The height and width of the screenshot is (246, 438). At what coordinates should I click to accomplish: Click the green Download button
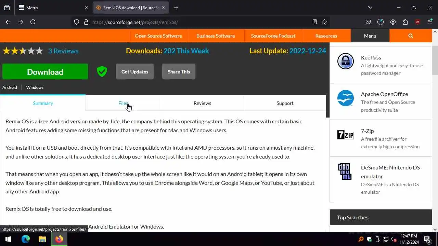(x=45, y=72)
